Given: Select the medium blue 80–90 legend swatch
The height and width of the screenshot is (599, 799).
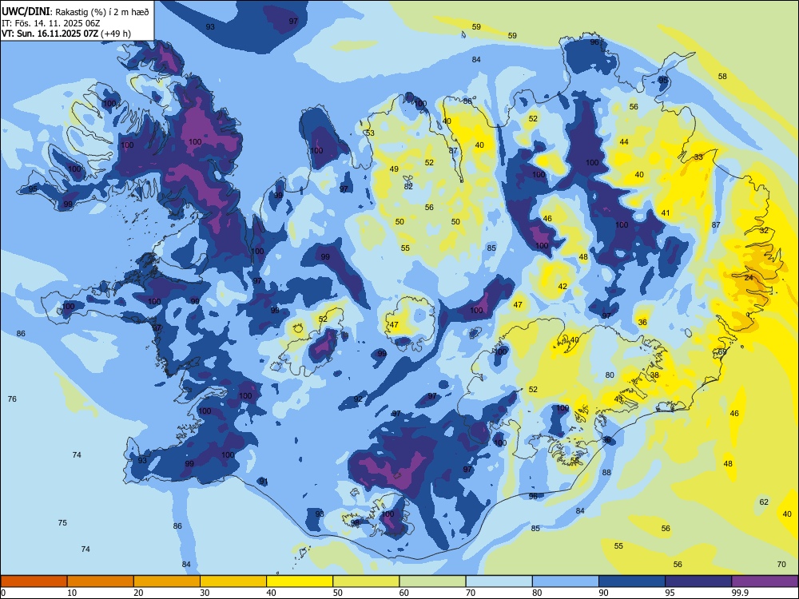Looking at the screenshot, I should point(566,581).
